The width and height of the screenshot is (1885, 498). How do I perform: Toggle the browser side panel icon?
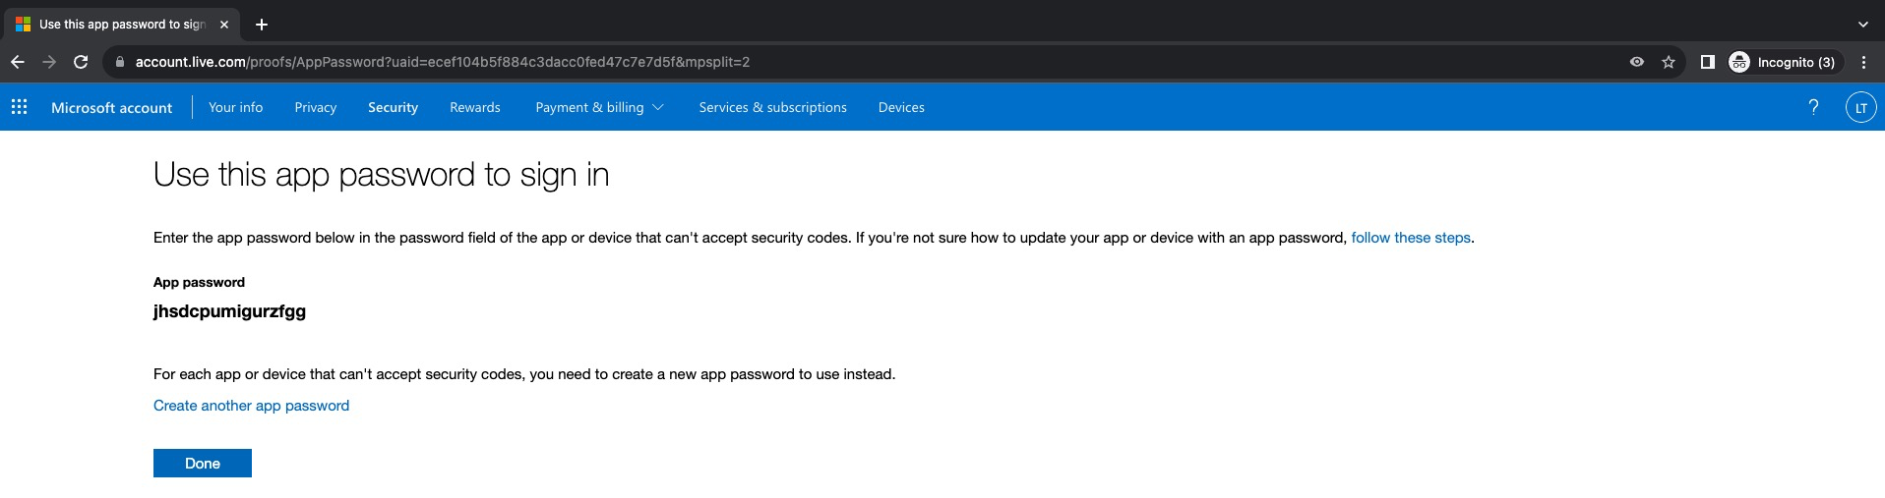(x=1708, y=62)
